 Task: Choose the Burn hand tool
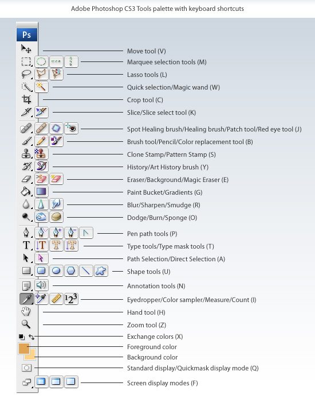tap(41, 217)
